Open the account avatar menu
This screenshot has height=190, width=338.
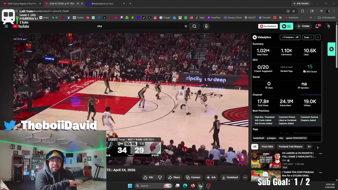pyautogui.click(x=328, y=26)
